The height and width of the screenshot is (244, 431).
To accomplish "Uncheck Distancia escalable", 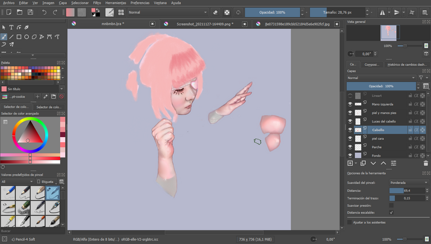I will (x=391, y=213).
